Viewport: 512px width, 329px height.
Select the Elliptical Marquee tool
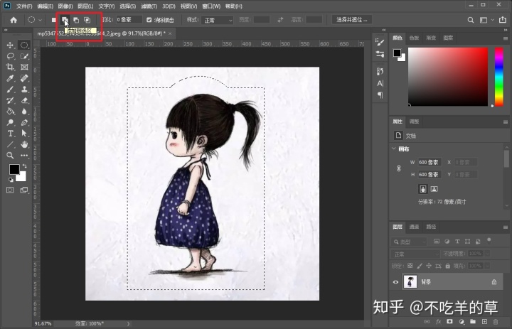coord(24,45)
